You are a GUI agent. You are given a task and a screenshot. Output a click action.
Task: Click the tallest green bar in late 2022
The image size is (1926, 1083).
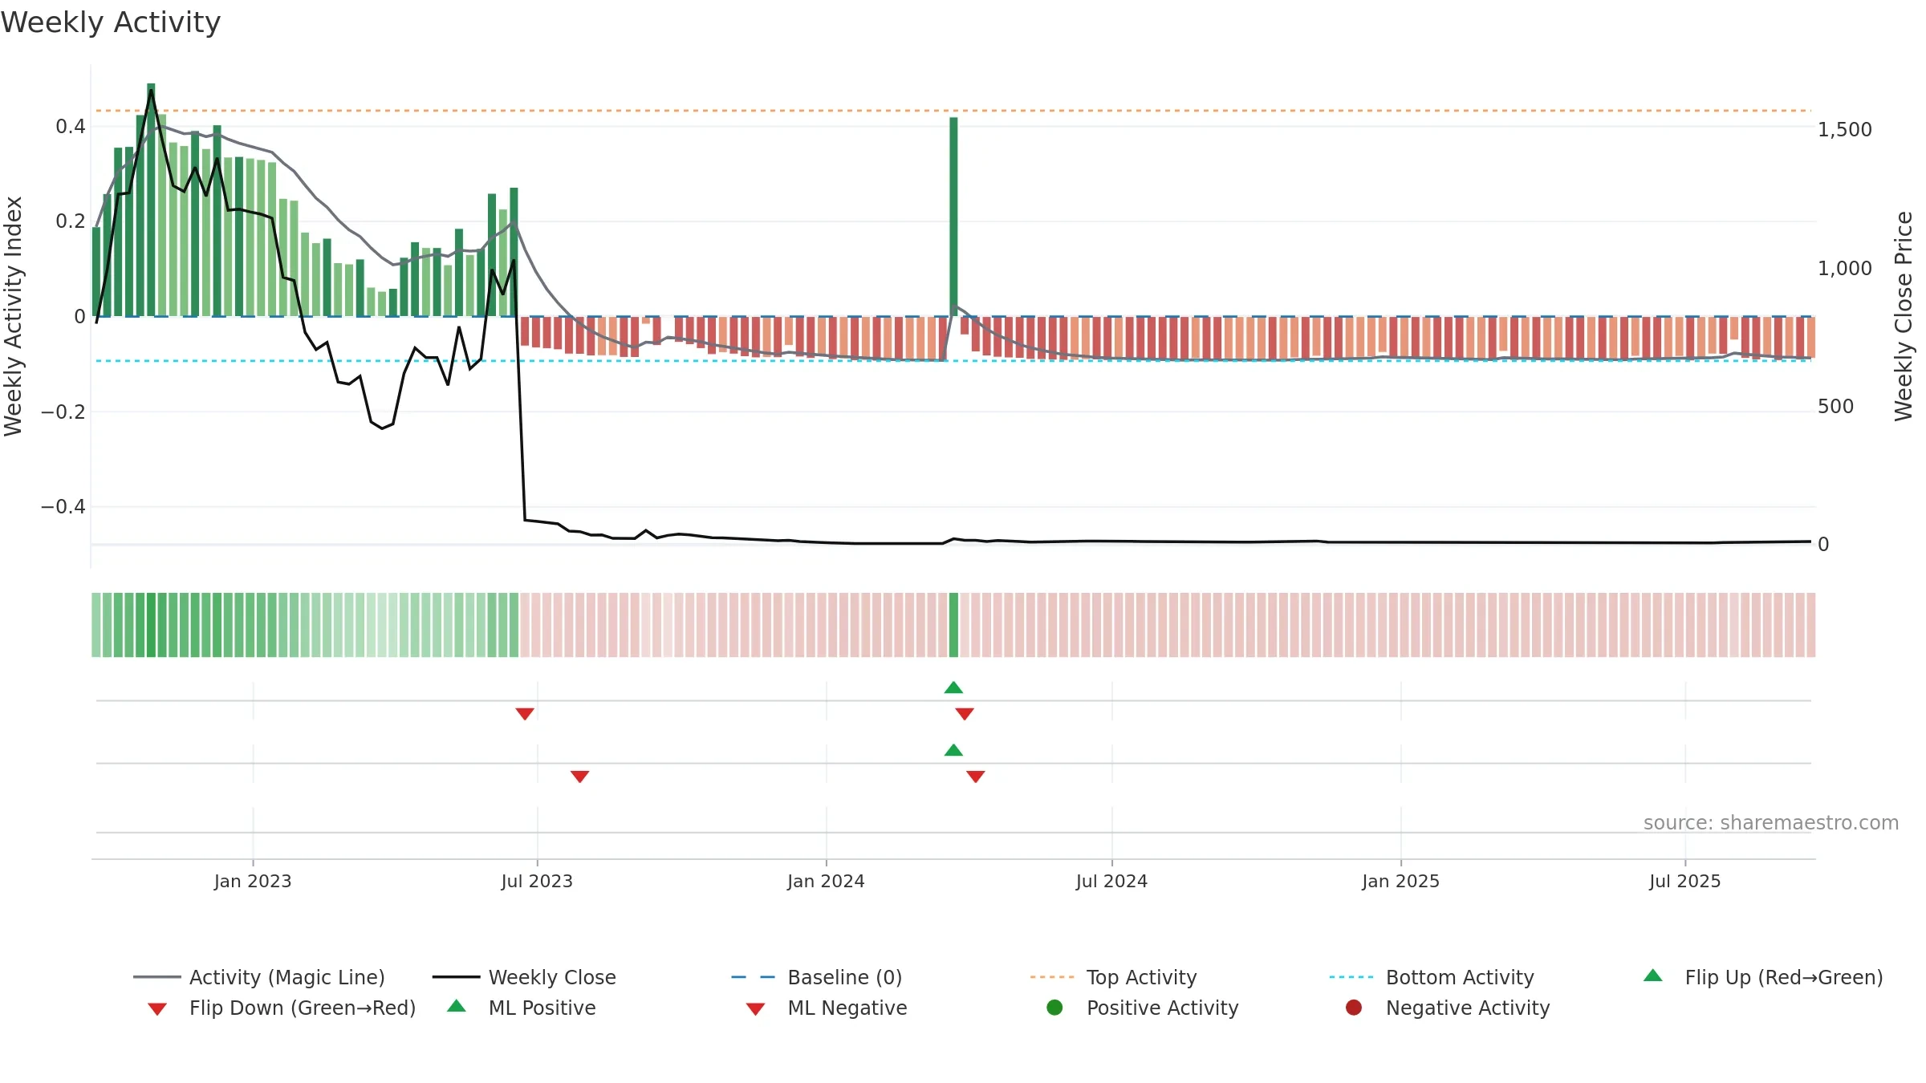(151, 200)
